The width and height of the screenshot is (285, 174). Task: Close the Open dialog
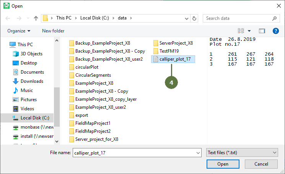[279, 6]
